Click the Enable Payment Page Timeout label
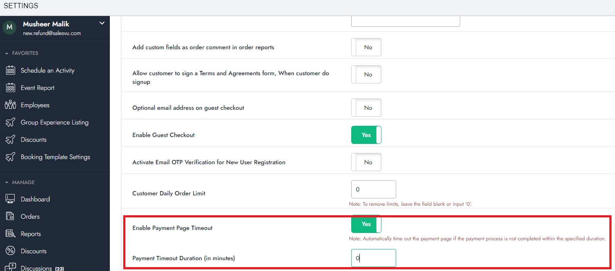Screen dimensions: 615x271 (173, 228)
